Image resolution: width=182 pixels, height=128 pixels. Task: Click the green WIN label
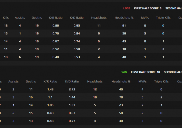point(124,72)
